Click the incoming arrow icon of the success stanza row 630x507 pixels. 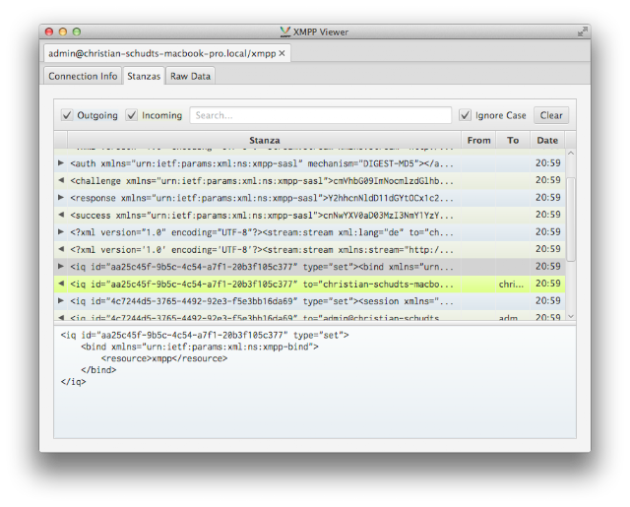point(61,215)
